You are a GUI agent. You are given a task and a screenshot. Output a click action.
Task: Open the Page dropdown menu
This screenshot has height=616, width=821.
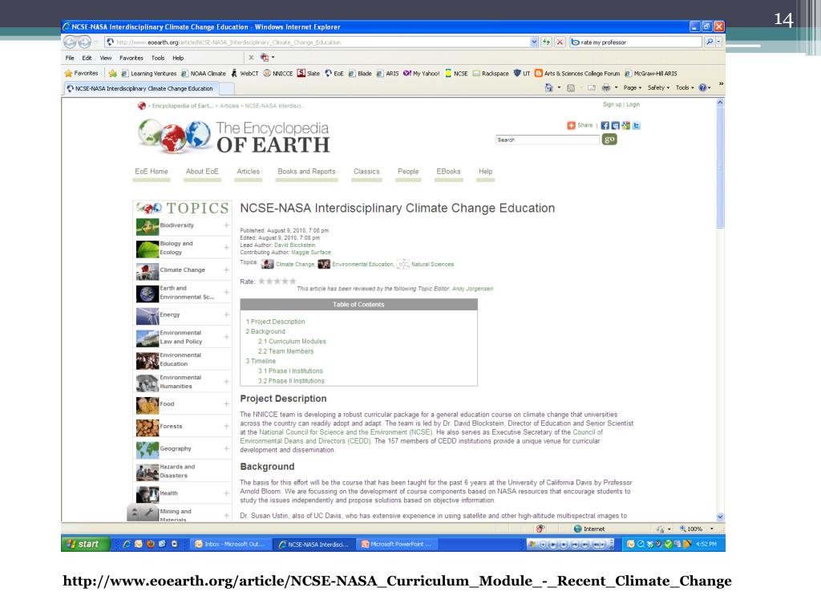point(633,88)
